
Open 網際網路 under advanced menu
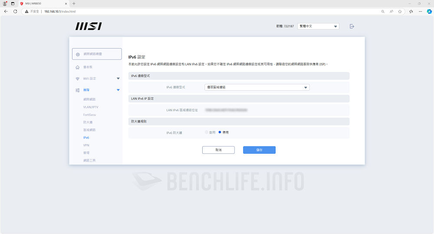[89, 99]
